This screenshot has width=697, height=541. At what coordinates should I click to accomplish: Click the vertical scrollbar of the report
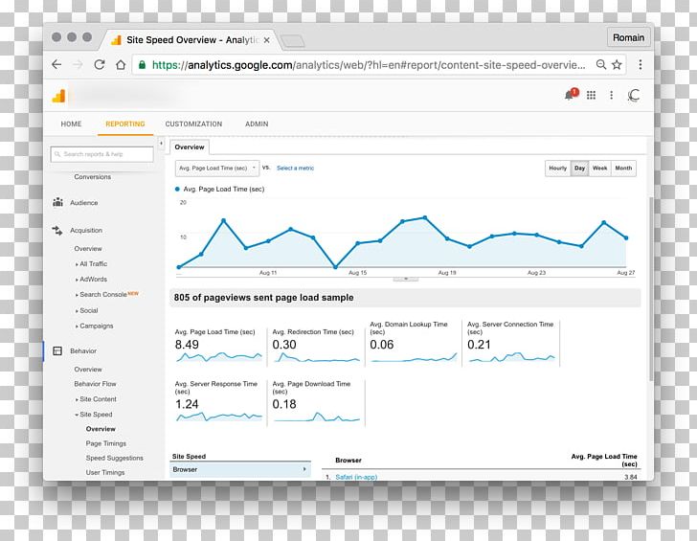(x=651, y=287)
